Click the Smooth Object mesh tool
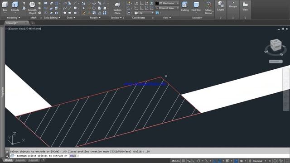Image resolution: width=290 pixels, height=163 pixels. [32, 8]
